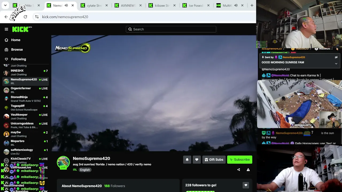
Task: Click the NemoSupremo video player
Action: coord(154,93)
